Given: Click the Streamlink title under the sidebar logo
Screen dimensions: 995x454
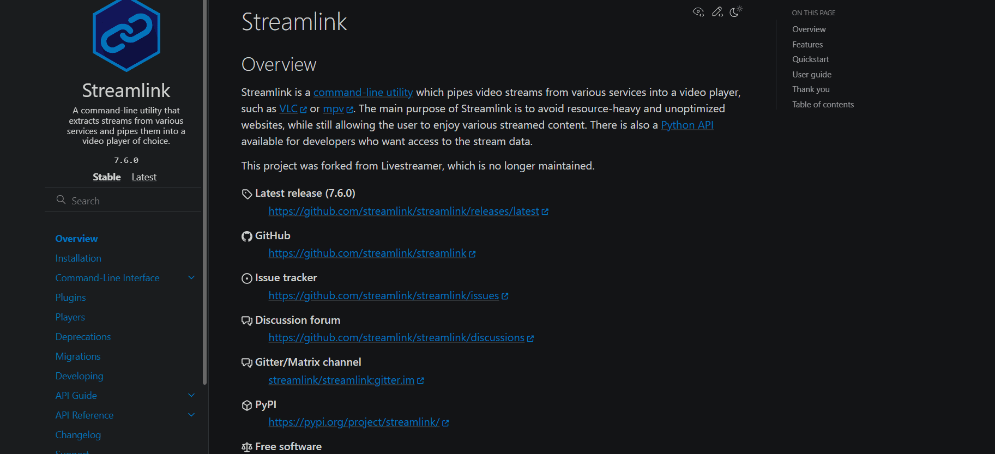Looking at the screenshot, I should click(126, 90).
